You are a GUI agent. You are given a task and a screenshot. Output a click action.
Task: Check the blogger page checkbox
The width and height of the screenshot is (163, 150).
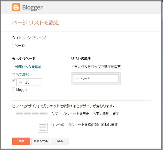[x=14, y=89]
